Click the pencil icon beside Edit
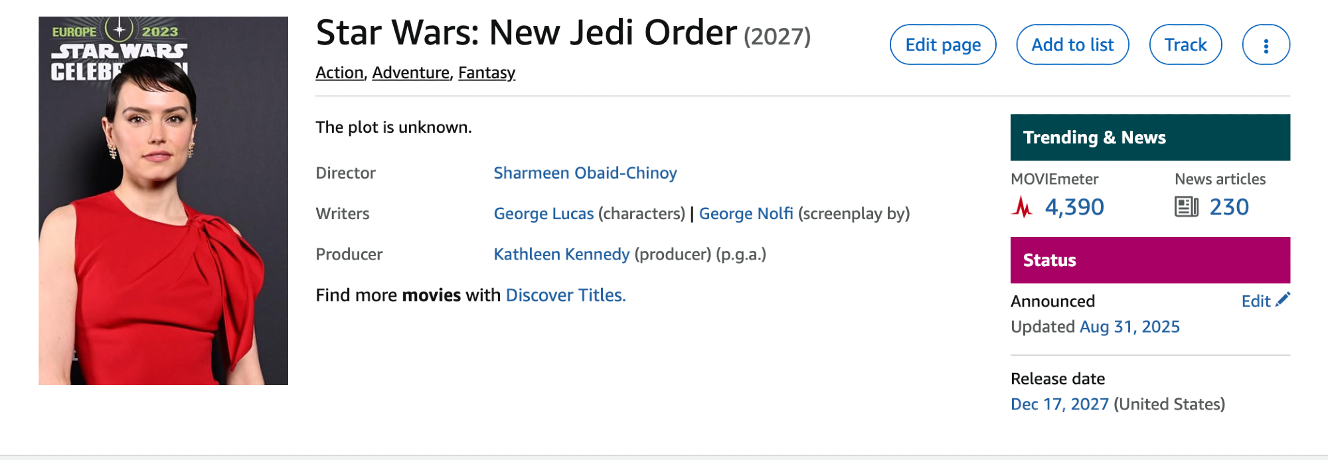This screenshot has height=460, width=1328. (1283, 300)
